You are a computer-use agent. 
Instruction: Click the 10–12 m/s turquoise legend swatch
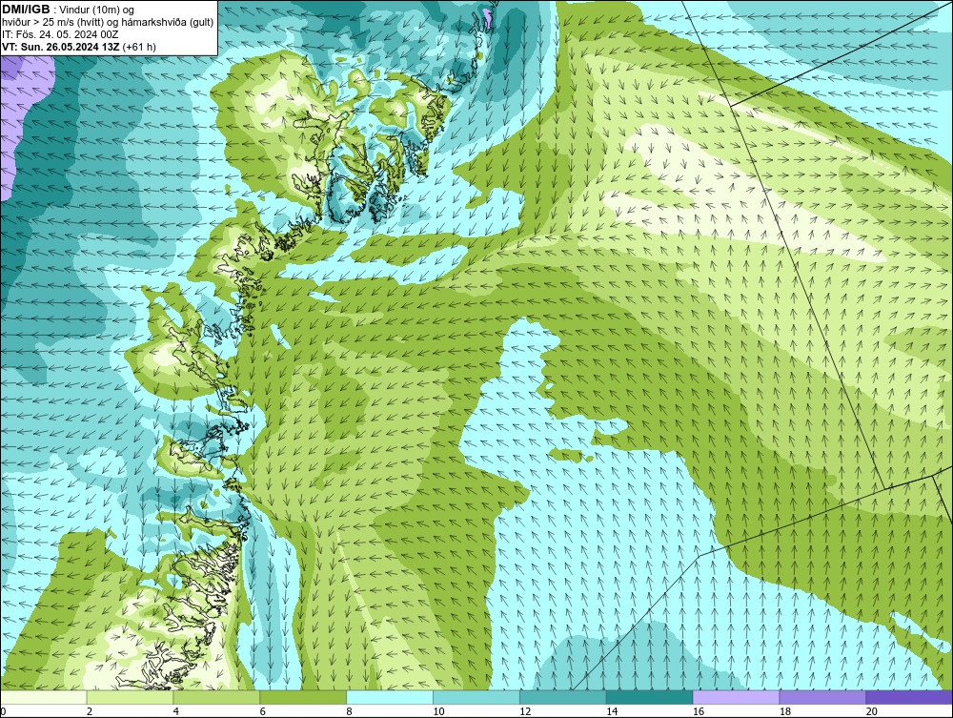click(x=476, y=697)
